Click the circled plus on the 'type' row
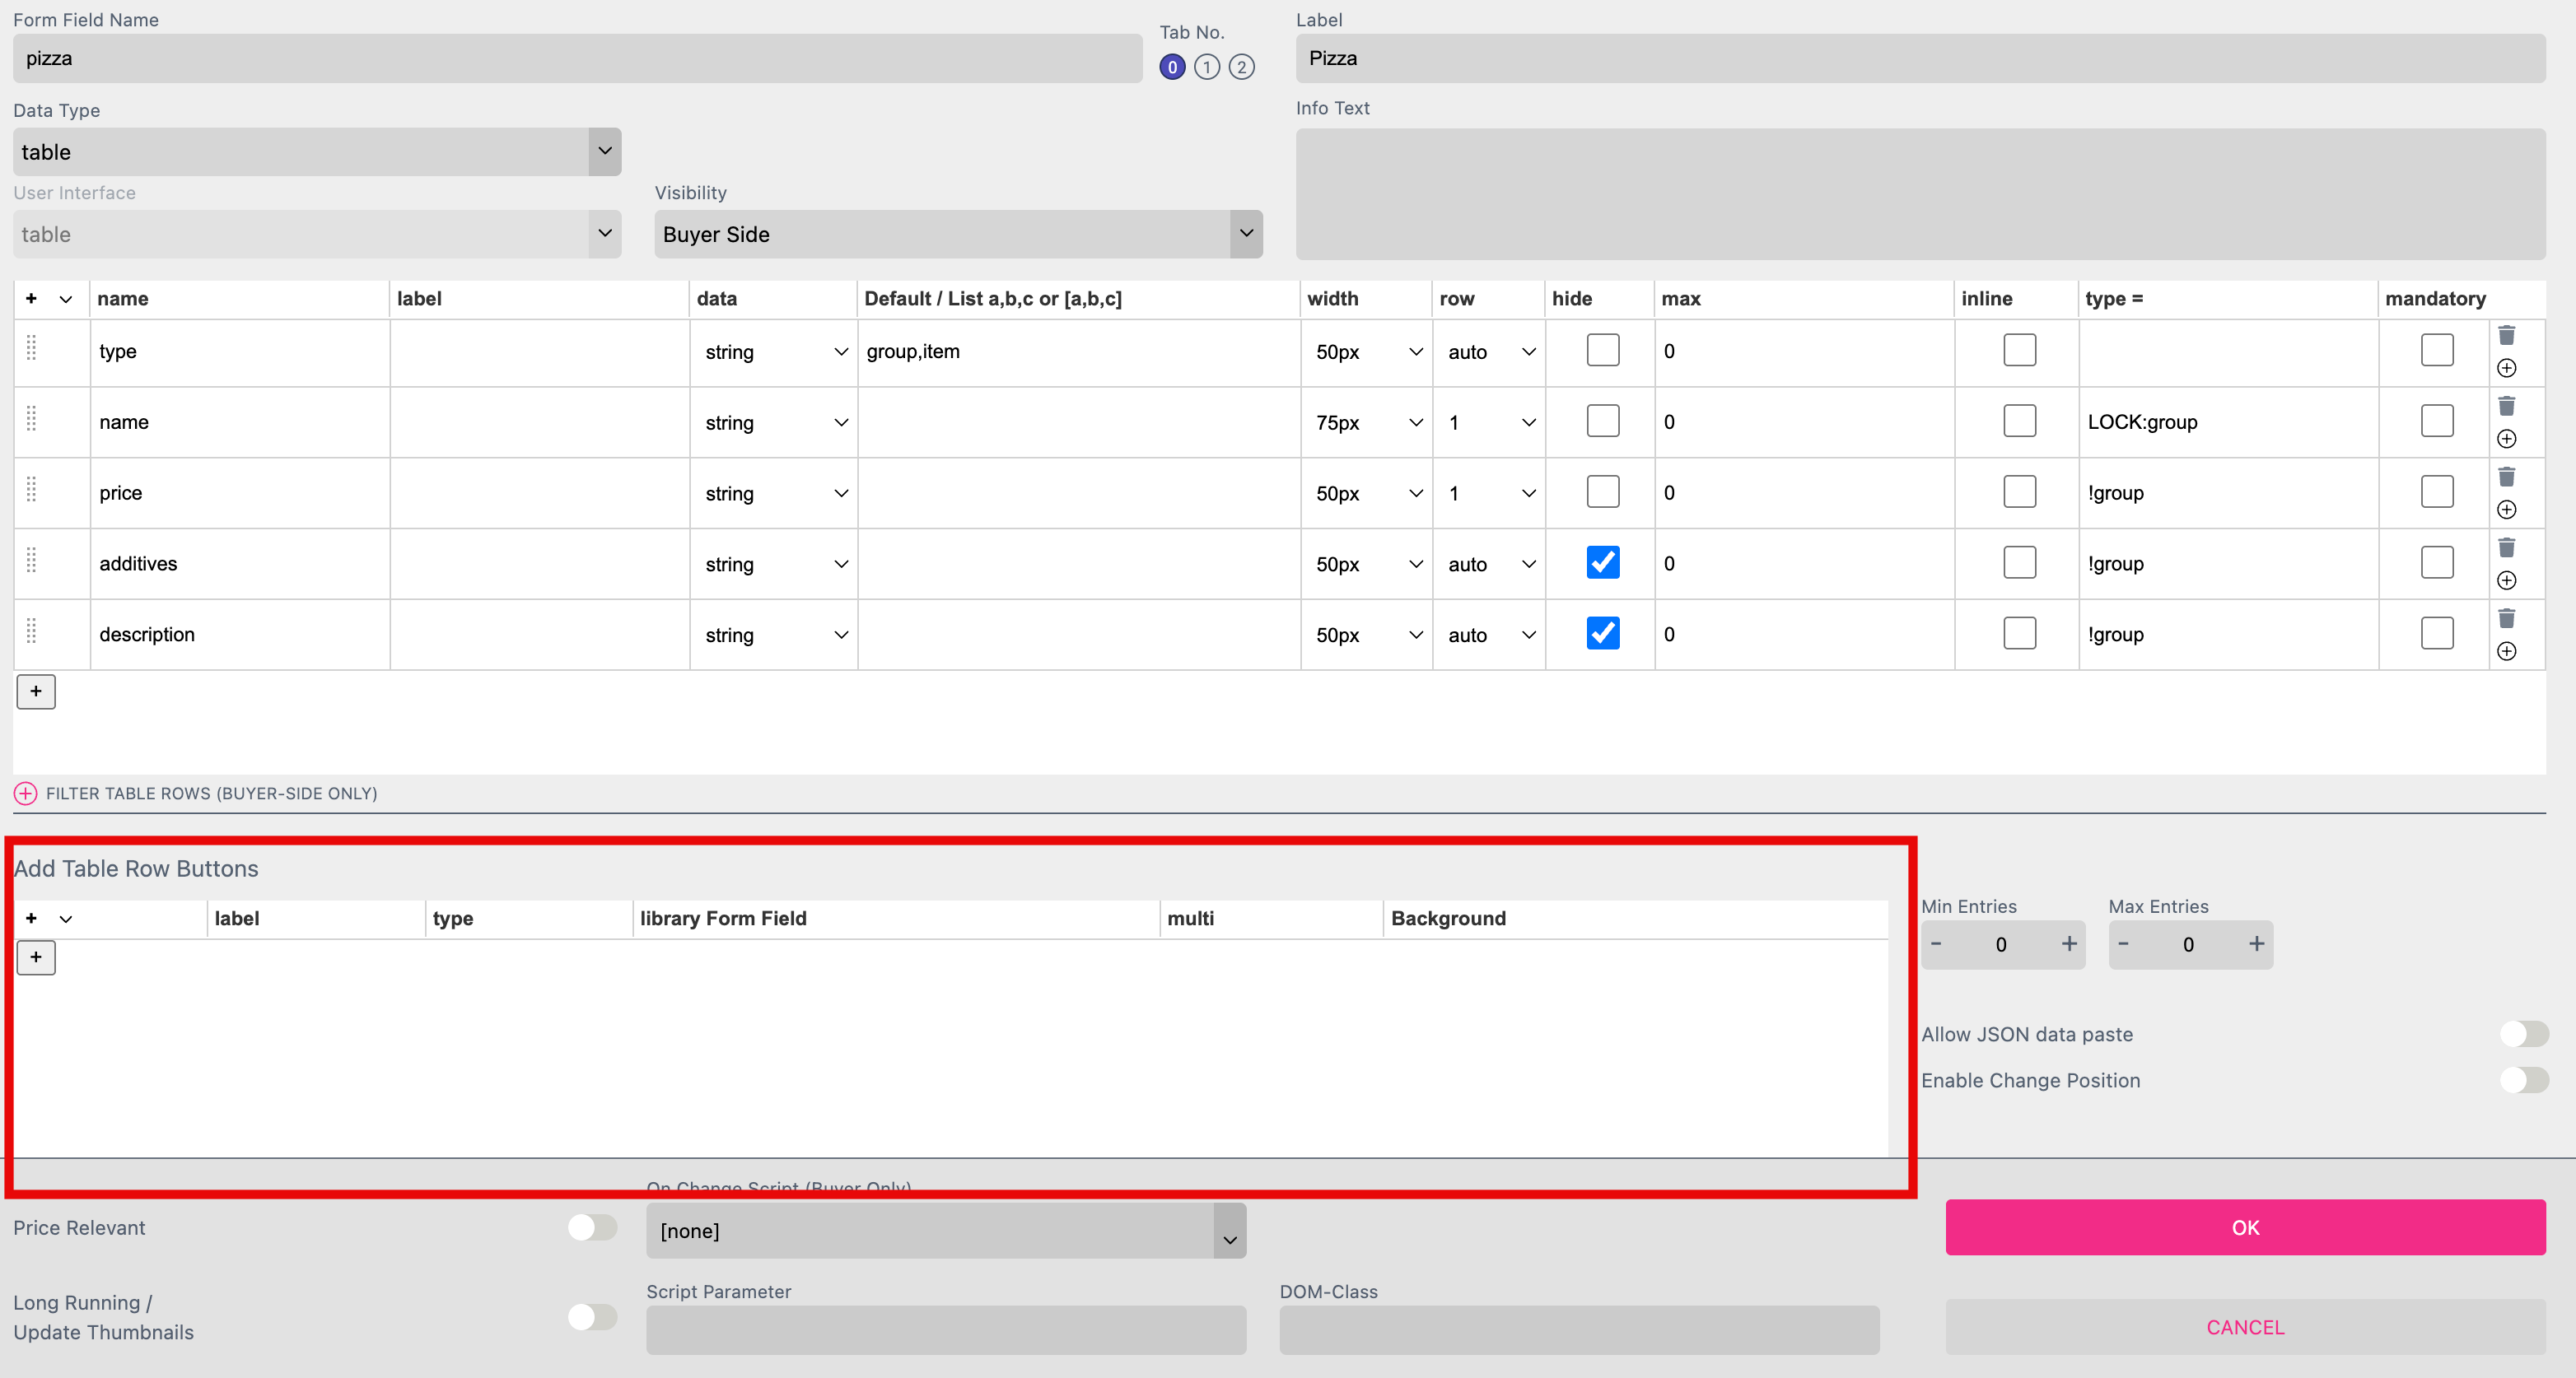Viewport: 2576px width, 1378px height. (x=2506, y=369)
